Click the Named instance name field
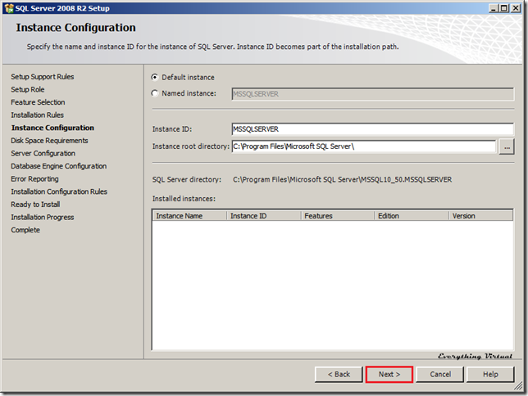The width and height of the screenshot is (528, 396). (373, 94)
